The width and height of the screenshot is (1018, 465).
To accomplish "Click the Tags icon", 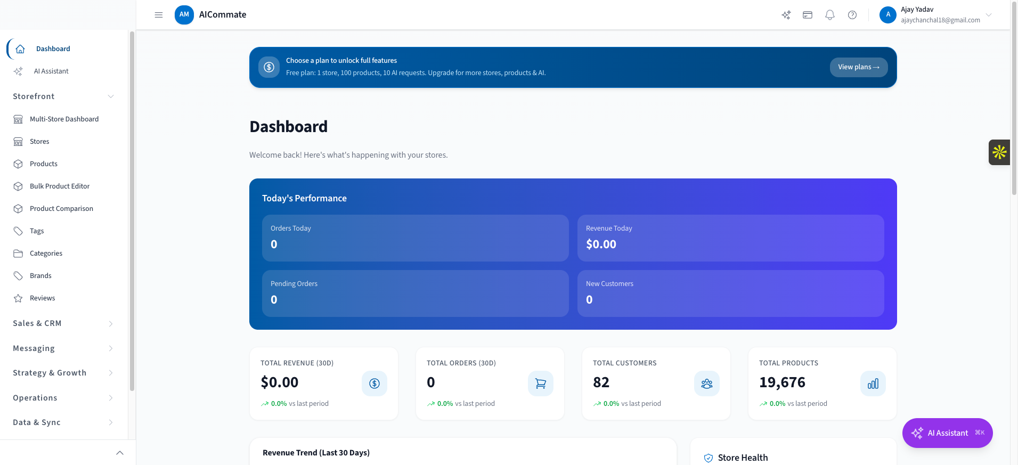I will (18, 231).
